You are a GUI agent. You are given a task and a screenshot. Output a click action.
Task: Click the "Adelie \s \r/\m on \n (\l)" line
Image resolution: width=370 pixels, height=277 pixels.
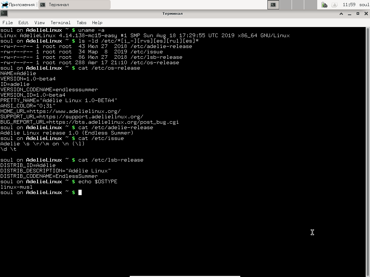43,144
